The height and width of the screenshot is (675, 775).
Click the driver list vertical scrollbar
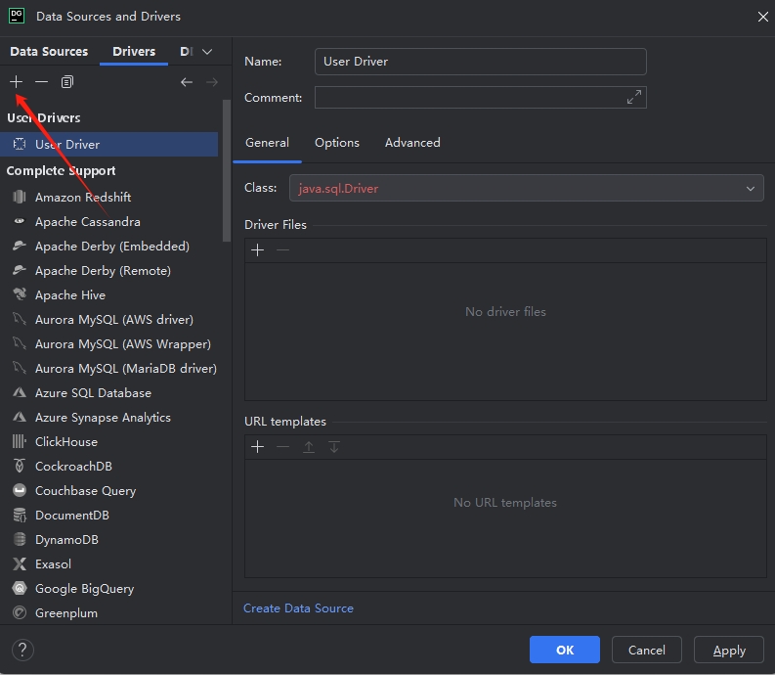[227, 166]
